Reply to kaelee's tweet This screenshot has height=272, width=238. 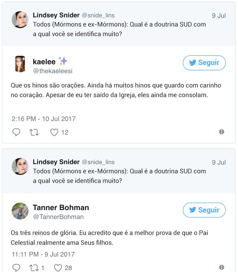[x=16, y=132]
